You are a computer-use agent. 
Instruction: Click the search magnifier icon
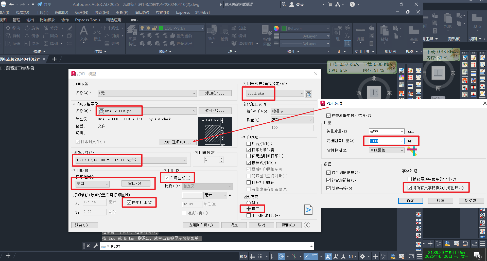coord(284,4)
